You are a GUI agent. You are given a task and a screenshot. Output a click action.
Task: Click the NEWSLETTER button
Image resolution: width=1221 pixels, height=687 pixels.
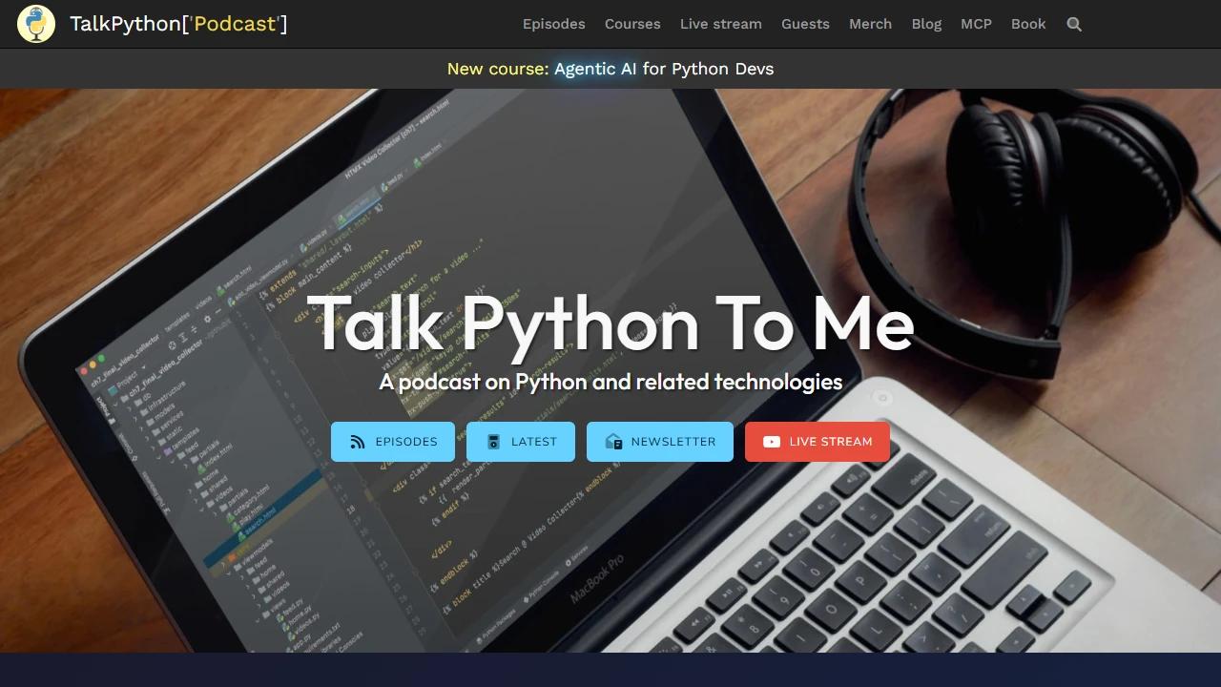click(660, 441)
